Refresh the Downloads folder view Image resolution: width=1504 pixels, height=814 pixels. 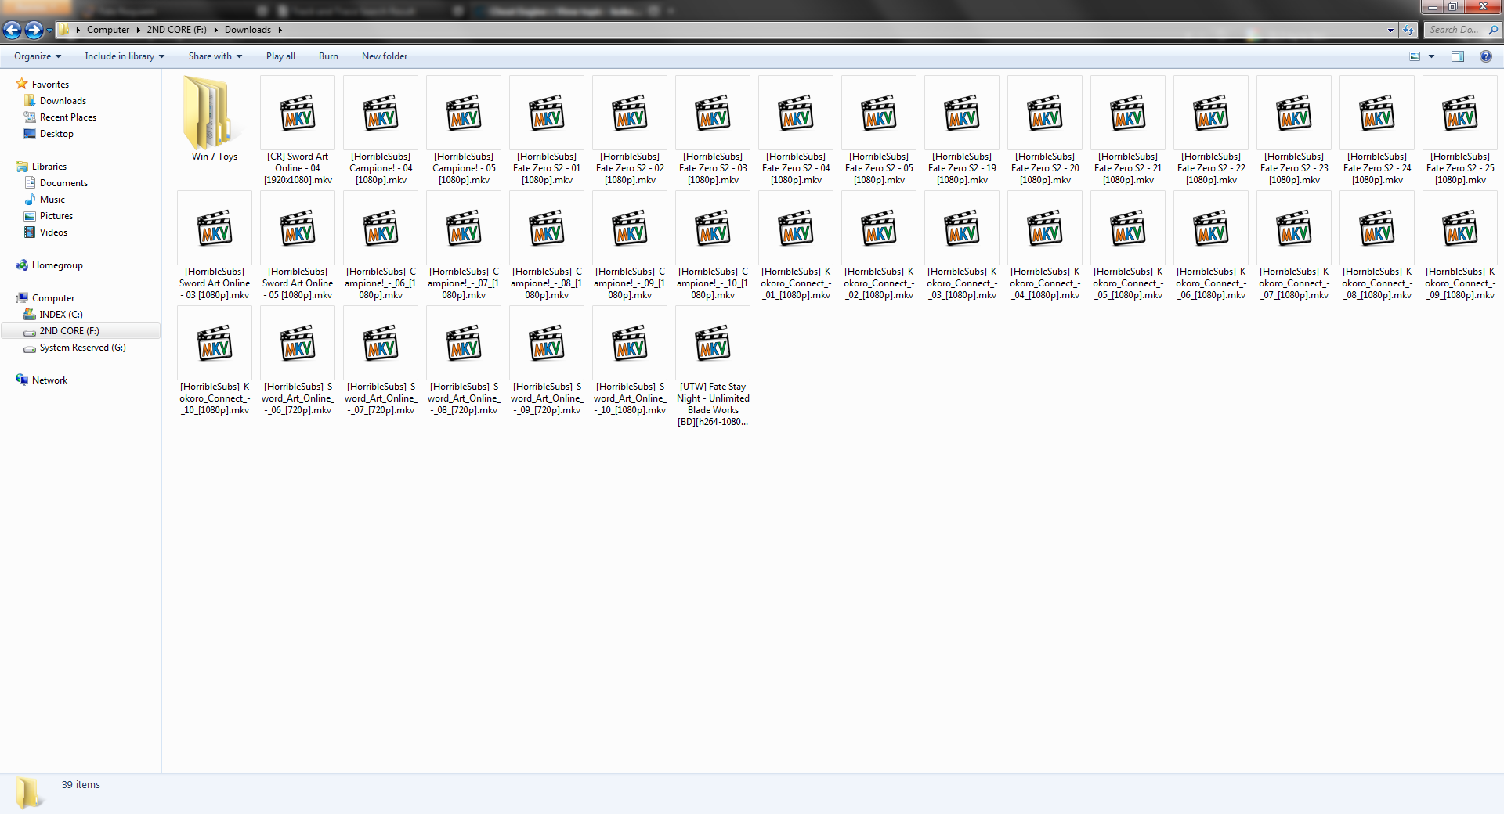pos(1408,30)
